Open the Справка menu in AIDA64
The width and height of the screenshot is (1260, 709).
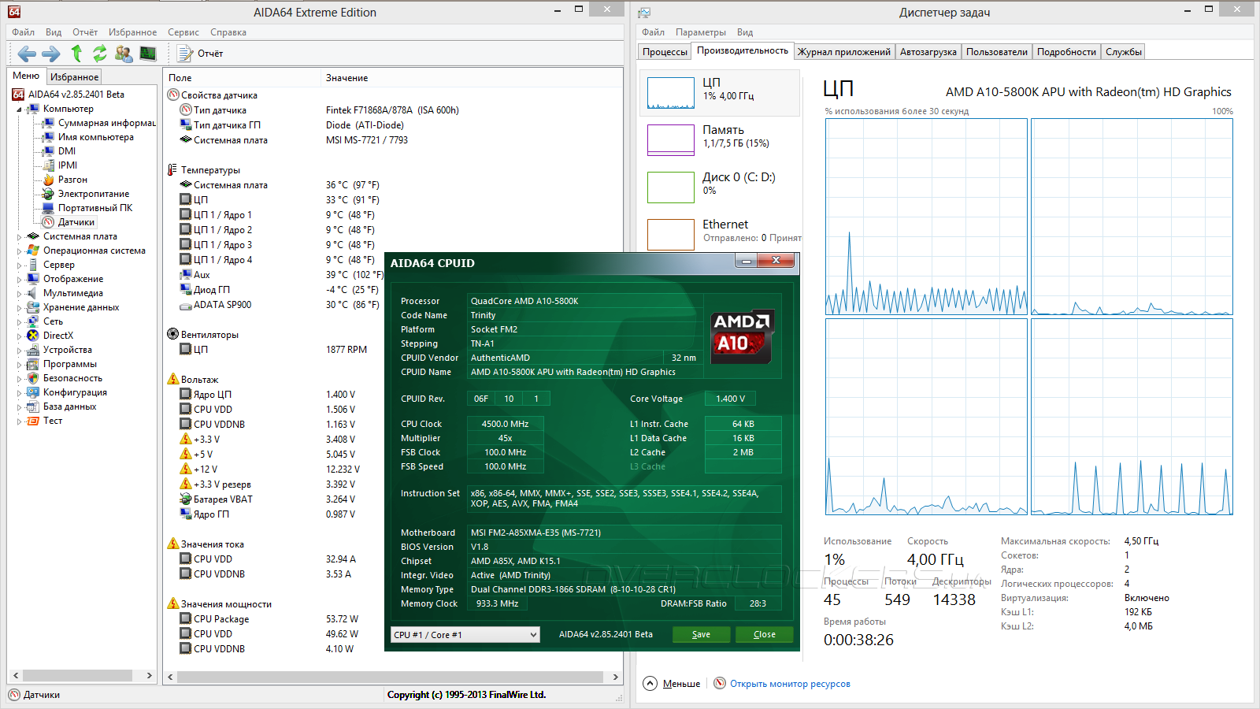(x=228, y=32)
